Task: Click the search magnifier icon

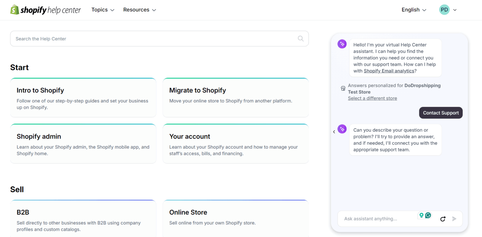Action: click(x=301, y=39)
